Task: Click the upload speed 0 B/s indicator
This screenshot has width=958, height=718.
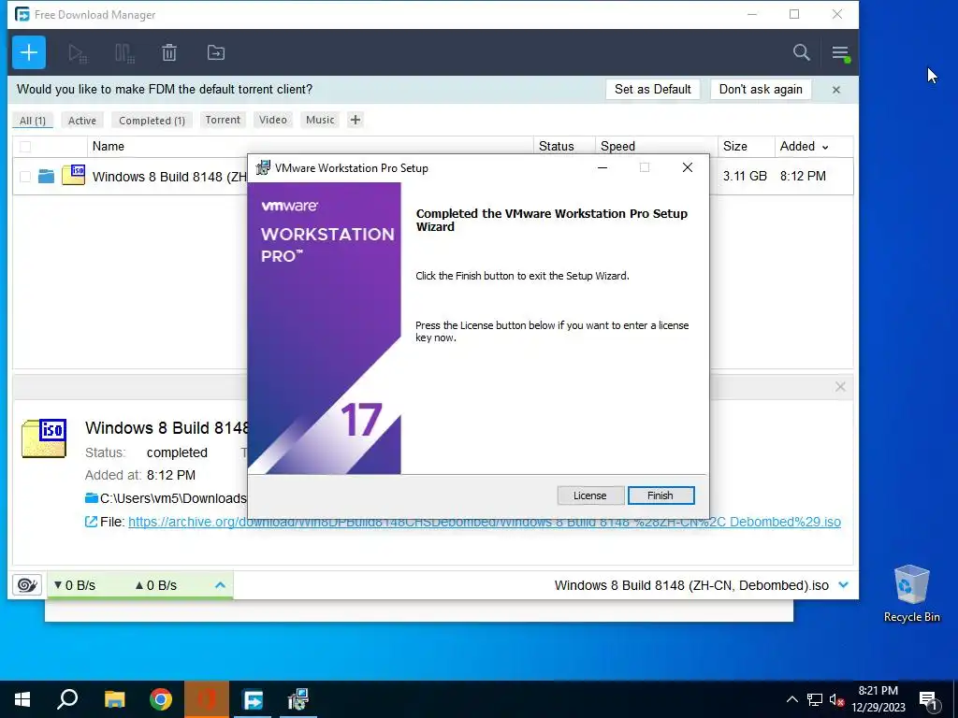Action: (x=156, y=585)
